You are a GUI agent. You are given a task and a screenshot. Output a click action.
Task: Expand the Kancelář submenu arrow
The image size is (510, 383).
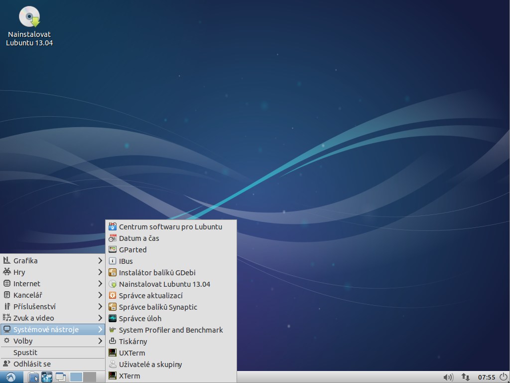click(100, 295)
